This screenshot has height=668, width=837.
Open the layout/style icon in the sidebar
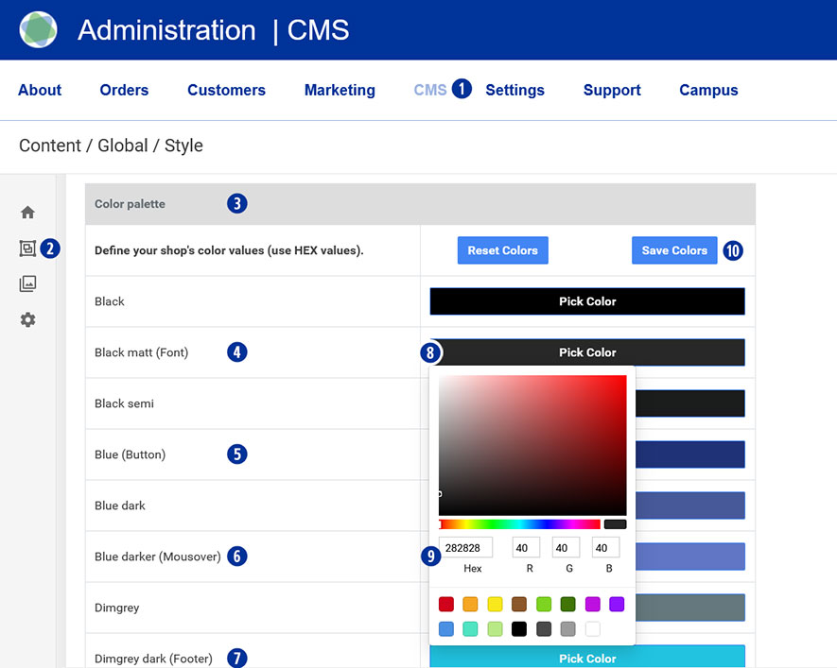click(27, 248)
